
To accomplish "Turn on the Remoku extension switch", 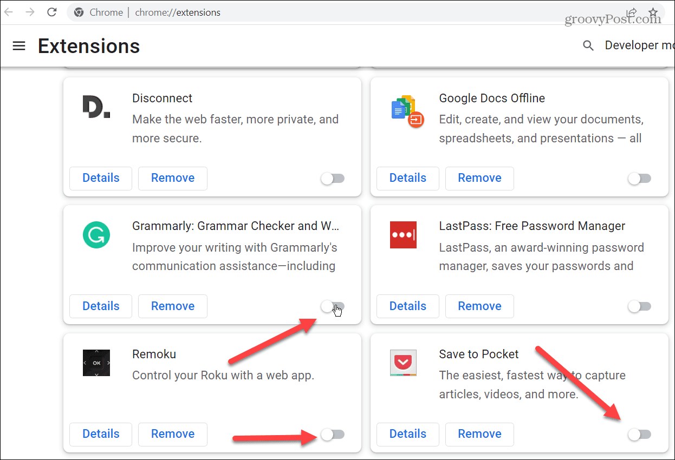I will [333, 434].
